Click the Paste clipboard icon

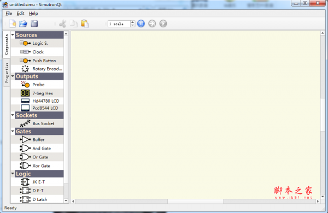85,23
